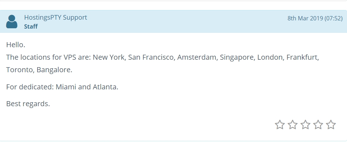
Task: Click the bold Staff label
Action: [31, 26]
